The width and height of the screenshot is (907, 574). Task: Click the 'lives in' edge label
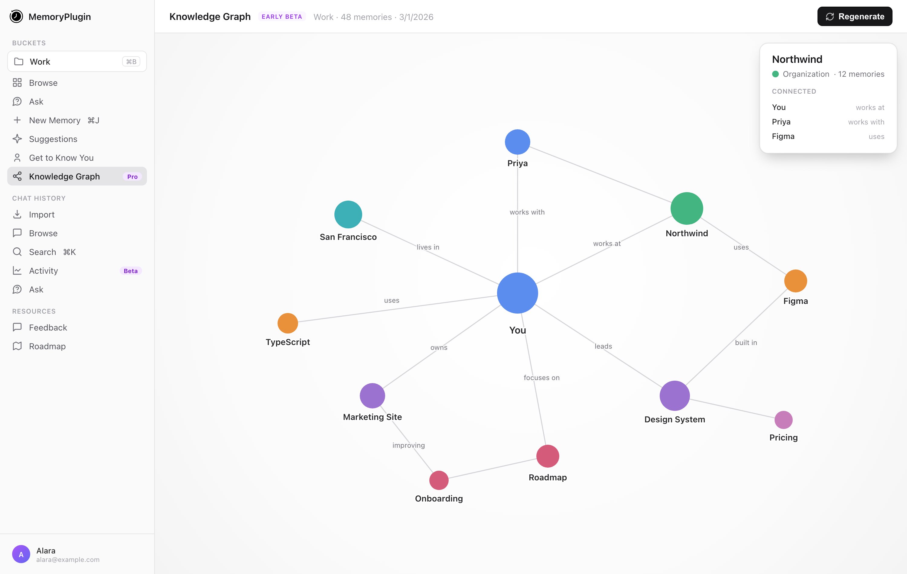428,247
